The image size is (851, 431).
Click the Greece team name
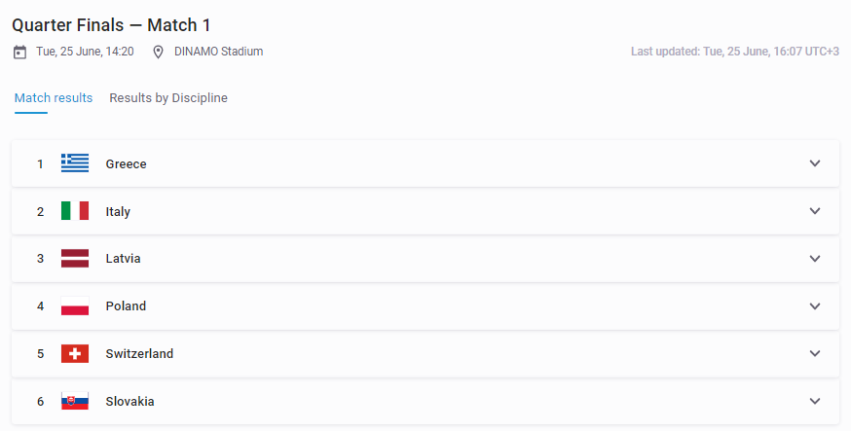pos(126,163)
